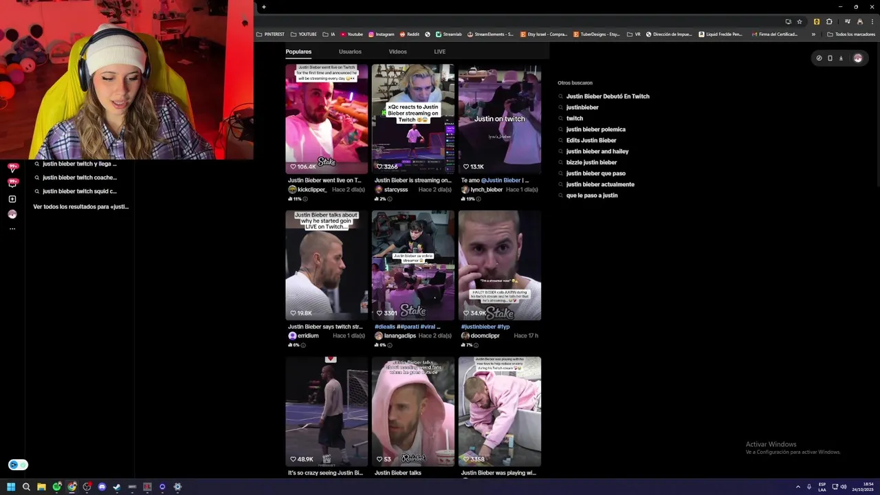Viewport: 880px width, 495px height.
Task: Expand the hidden bookmarks overflow chevron
Action: pos(813,34)
